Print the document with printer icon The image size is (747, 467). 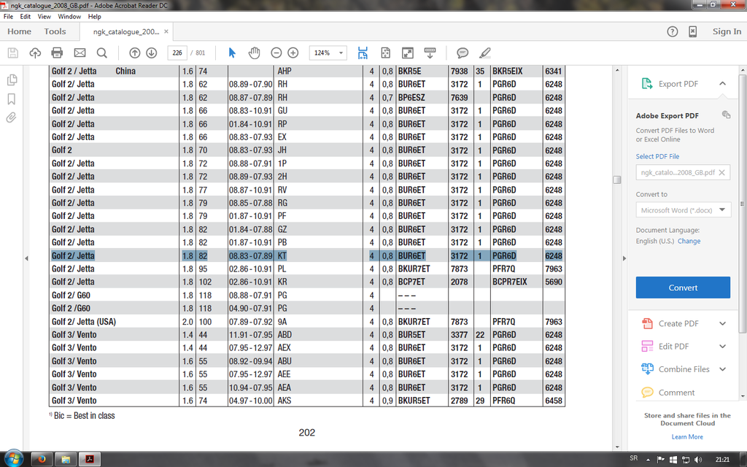[x=57, y=53]
